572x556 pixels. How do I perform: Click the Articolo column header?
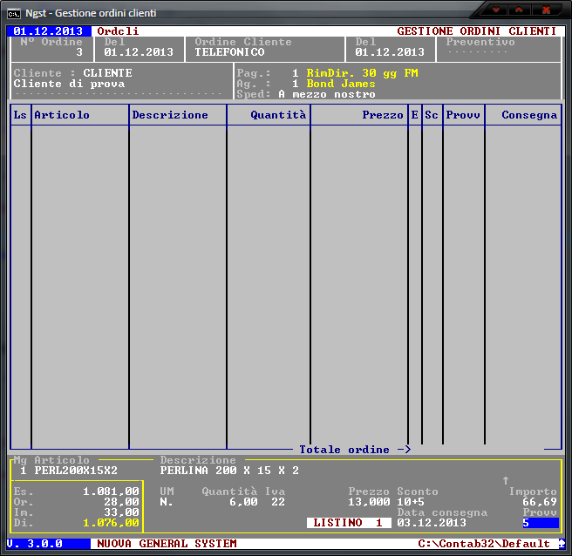62,115
